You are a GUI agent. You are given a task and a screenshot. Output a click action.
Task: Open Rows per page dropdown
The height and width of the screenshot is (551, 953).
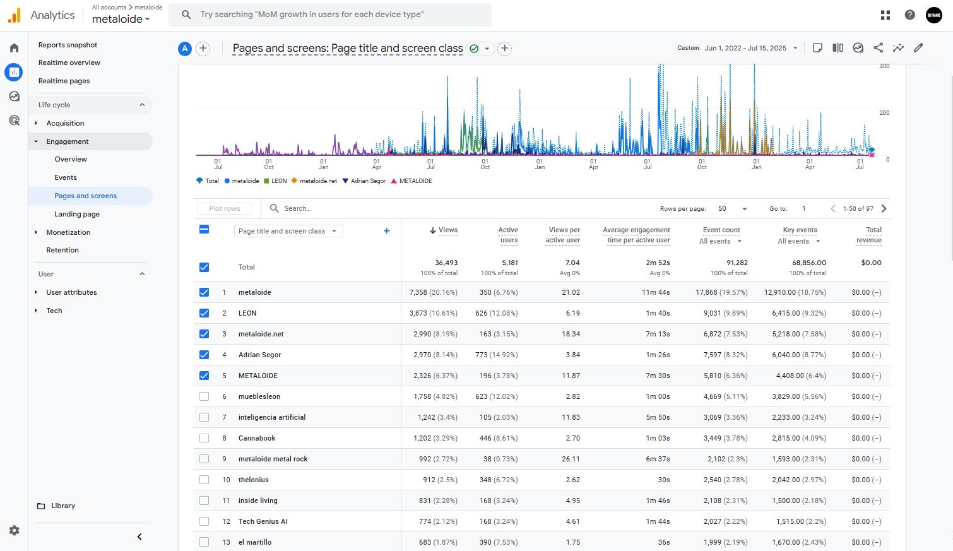[732, 208]
